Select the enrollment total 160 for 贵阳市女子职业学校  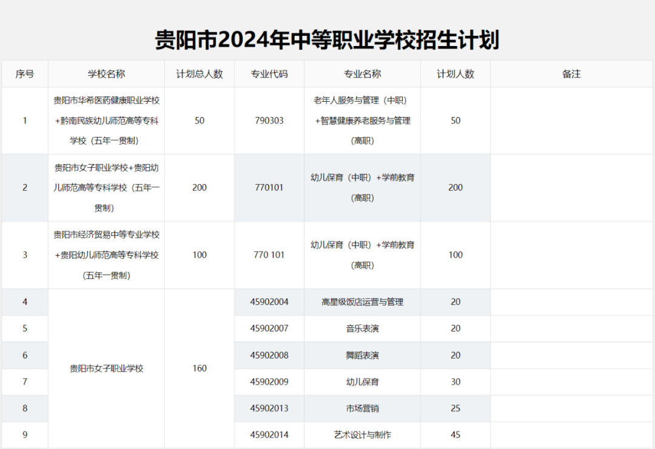(x=199, y=368)
